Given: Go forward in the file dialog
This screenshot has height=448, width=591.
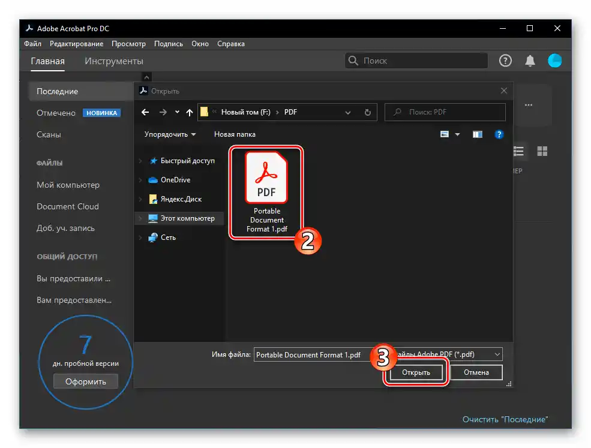Looking at the screenshot, I should [x=163, y=112].
